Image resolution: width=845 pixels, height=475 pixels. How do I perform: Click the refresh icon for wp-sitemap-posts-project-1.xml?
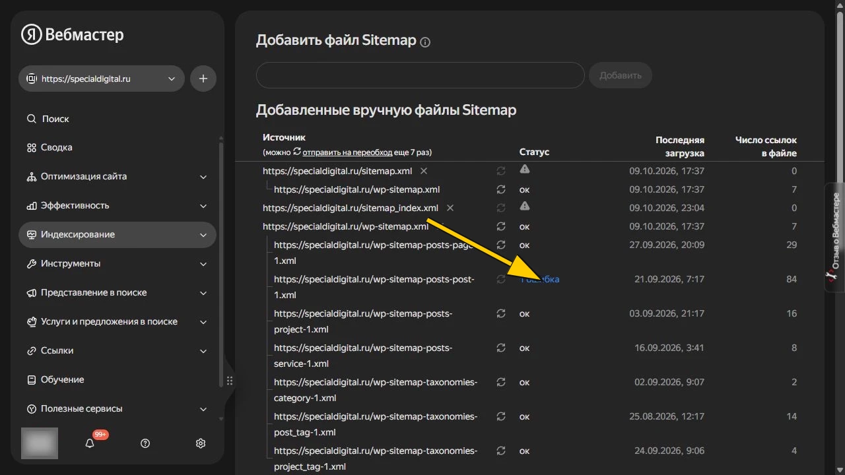(x=501, y=313)
